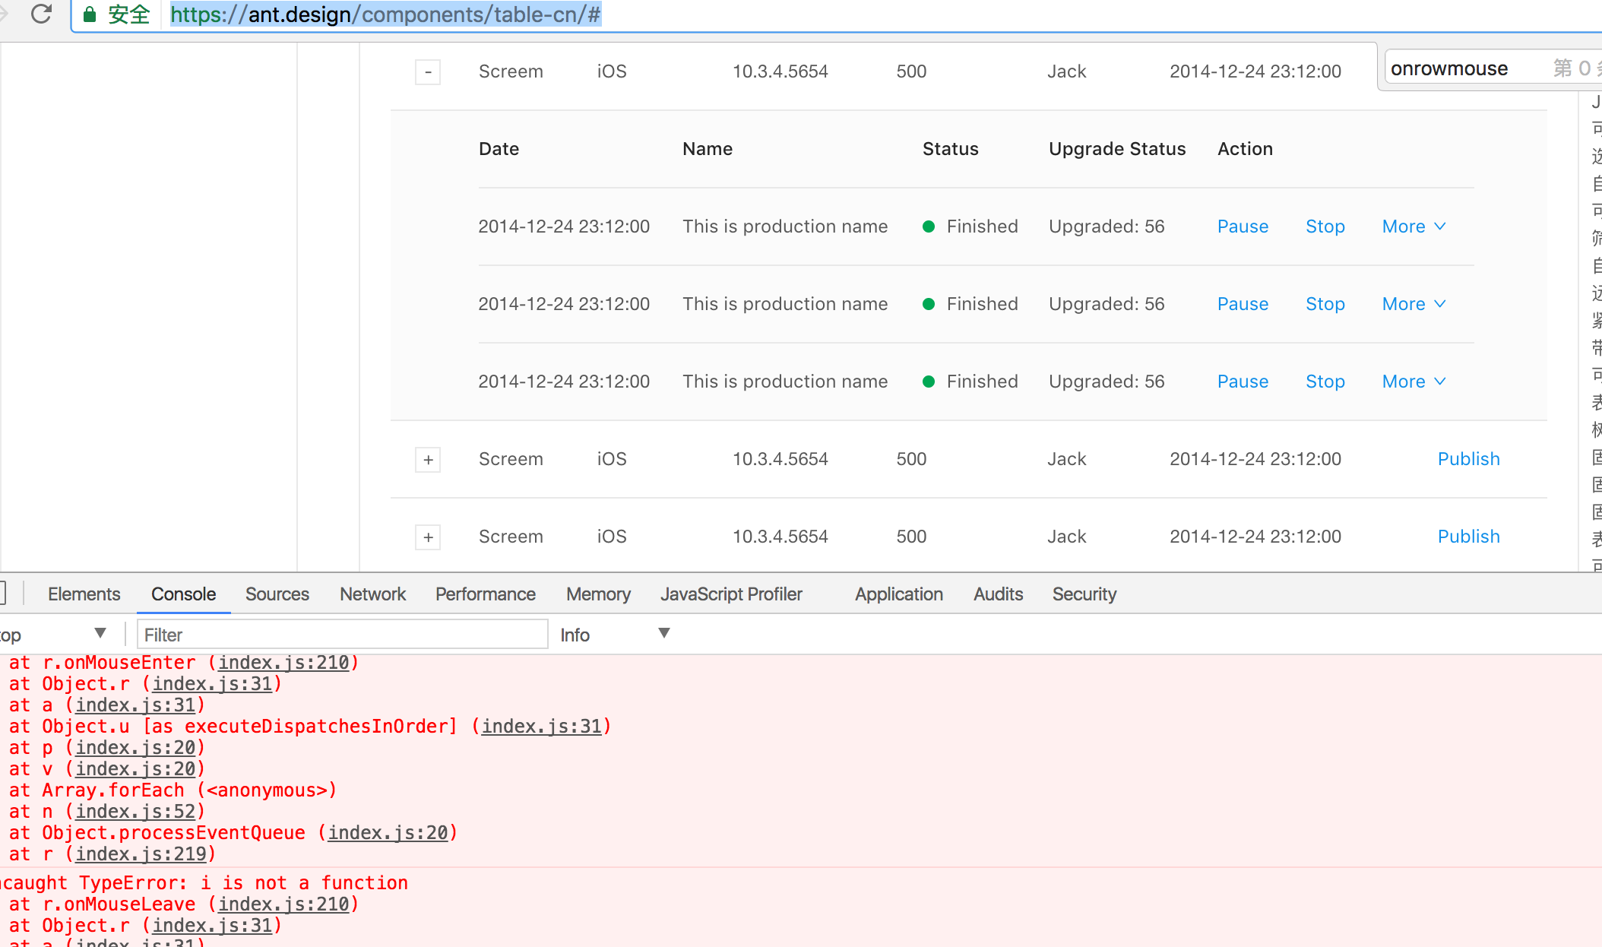This screenshot has height=947, width=1602.
Task: Click Publish on the first collapsed Screem row
Action: pos(1468,459)
